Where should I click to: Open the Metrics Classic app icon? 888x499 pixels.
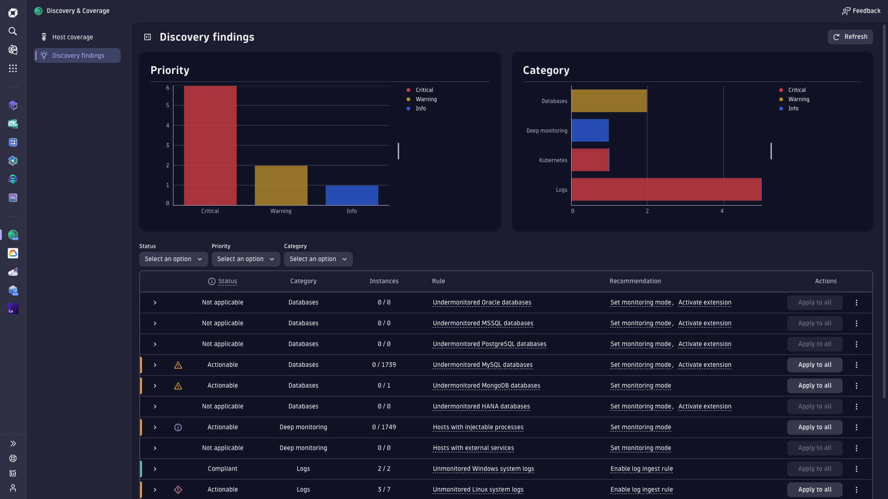[x=13, y=198]
